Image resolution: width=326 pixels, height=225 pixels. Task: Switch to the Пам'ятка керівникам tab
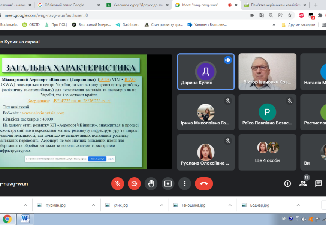pyautogui.click(x=273, y=5)
